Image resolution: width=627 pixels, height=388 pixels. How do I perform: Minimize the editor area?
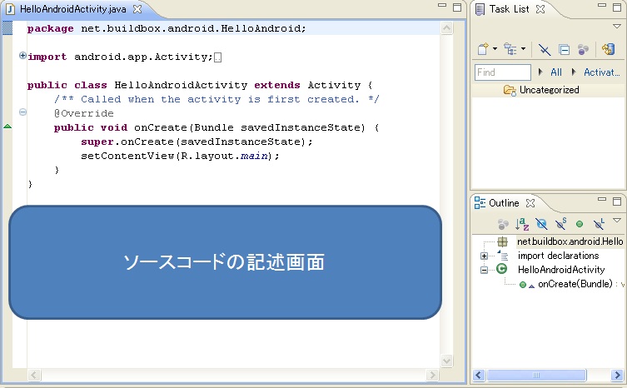pos(442,6)
